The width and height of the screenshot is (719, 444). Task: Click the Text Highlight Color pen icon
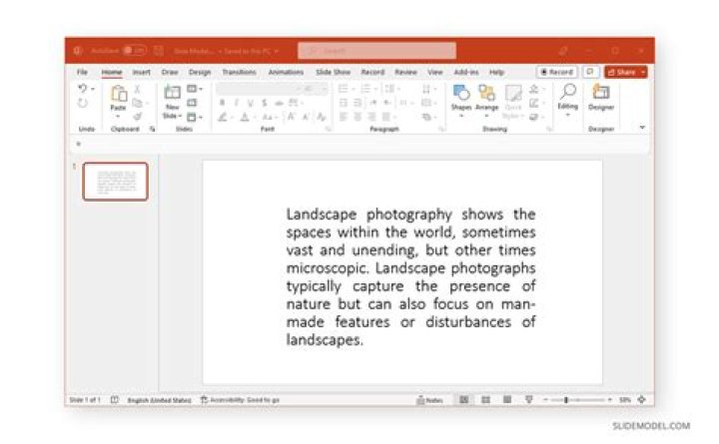point(223,118)
